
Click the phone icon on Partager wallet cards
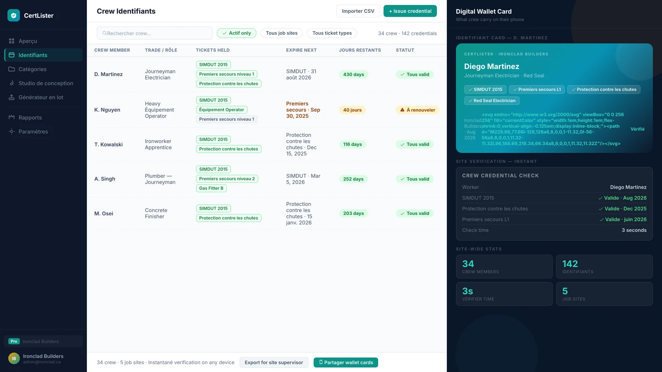(321, 362)
